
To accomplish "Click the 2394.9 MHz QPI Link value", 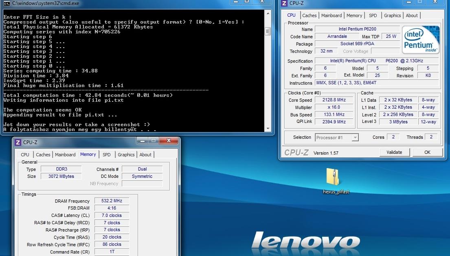I will coord(334,122).
